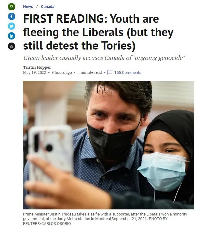Open the Canada breadcrumb section
Screen dimensions: 198x231
48,7
